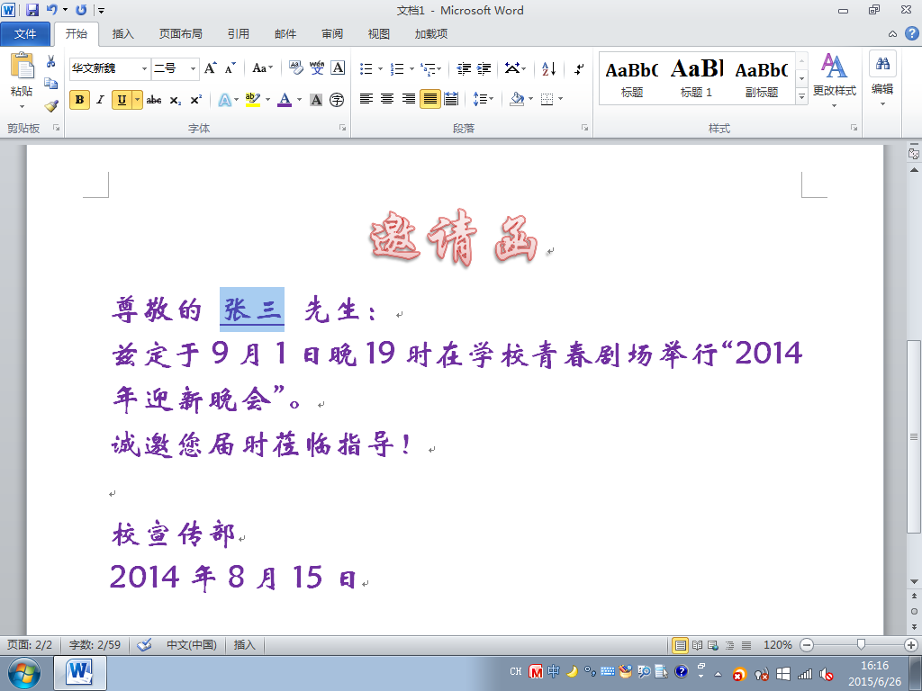Click 中文(中国) language in status bar
This screenshot has height=691, width=922.
click(x=192, y=645)
